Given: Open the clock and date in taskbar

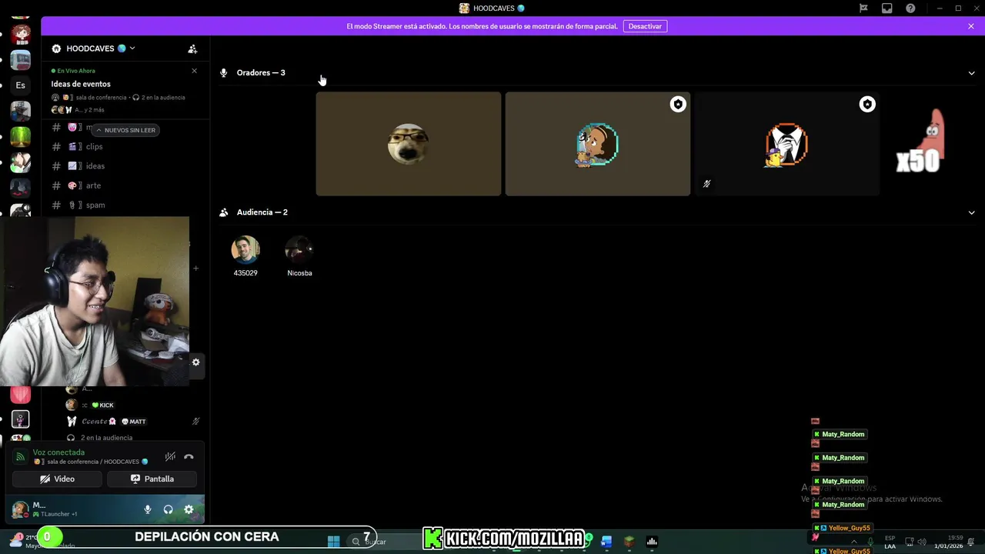Looking at the screenshot, I should tap(949, 542).
